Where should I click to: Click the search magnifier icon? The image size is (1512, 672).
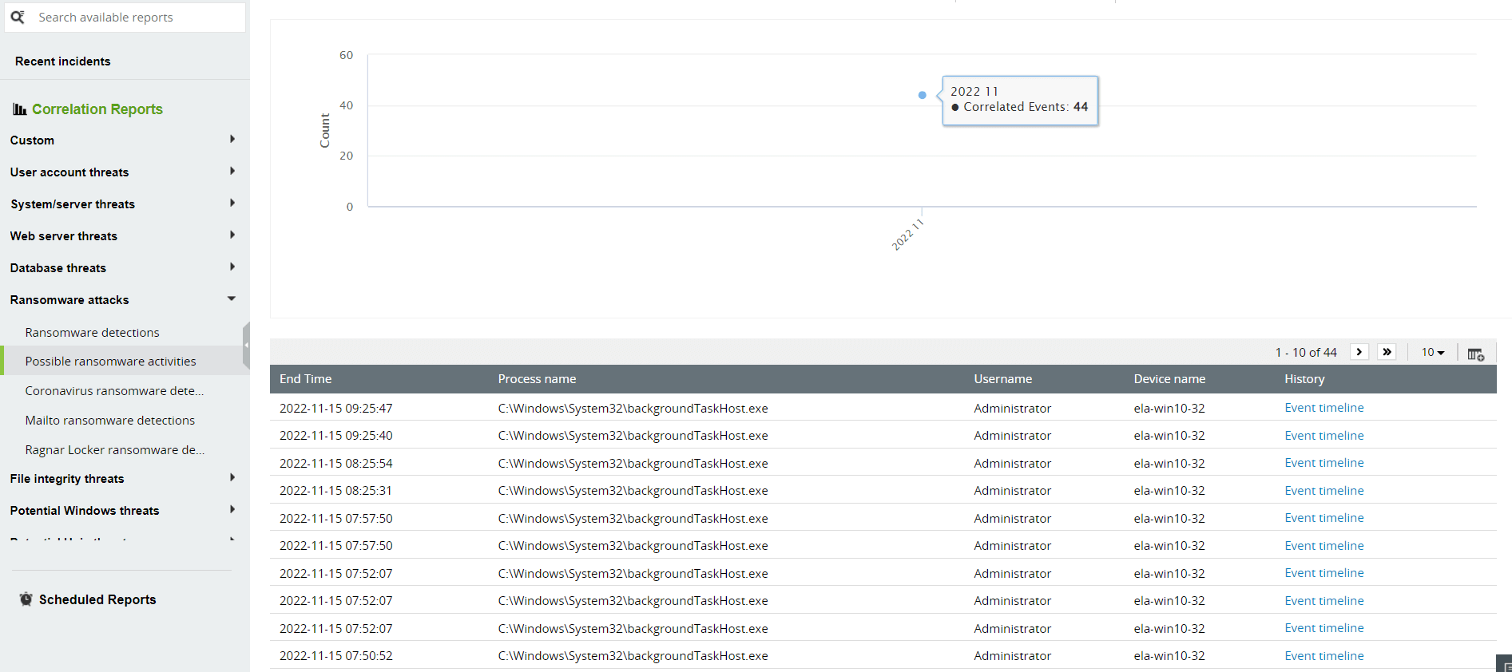[x=18, y=17]
